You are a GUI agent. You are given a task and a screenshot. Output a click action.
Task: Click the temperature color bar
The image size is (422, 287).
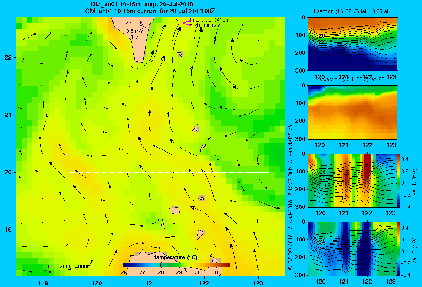point(176,265)
